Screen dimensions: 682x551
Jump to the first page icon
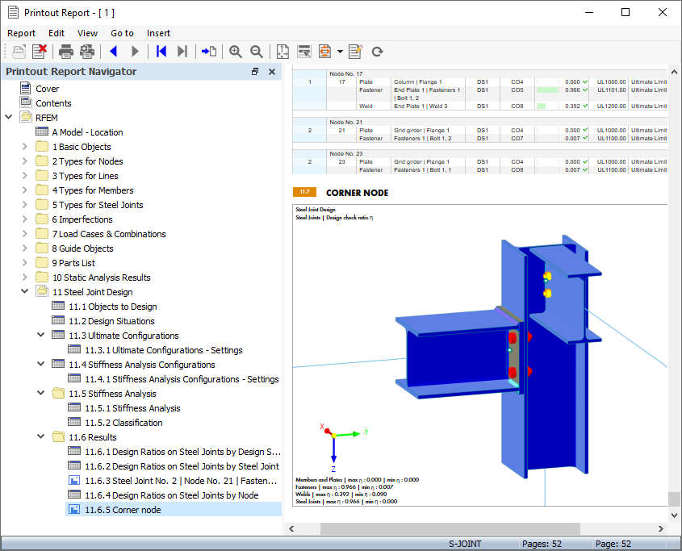(161, 52)
